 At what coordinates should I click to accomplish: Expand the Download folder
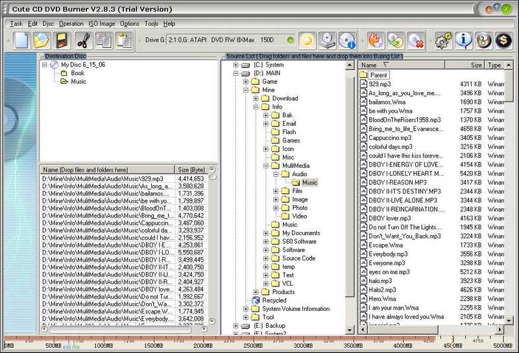pyautogui.click(x=256, y=98)
